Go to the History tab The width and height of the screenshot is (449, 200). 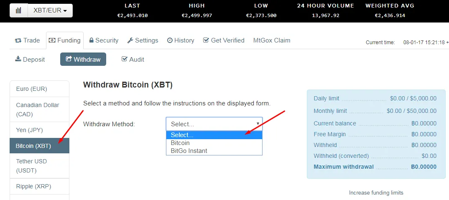[181, 40]
